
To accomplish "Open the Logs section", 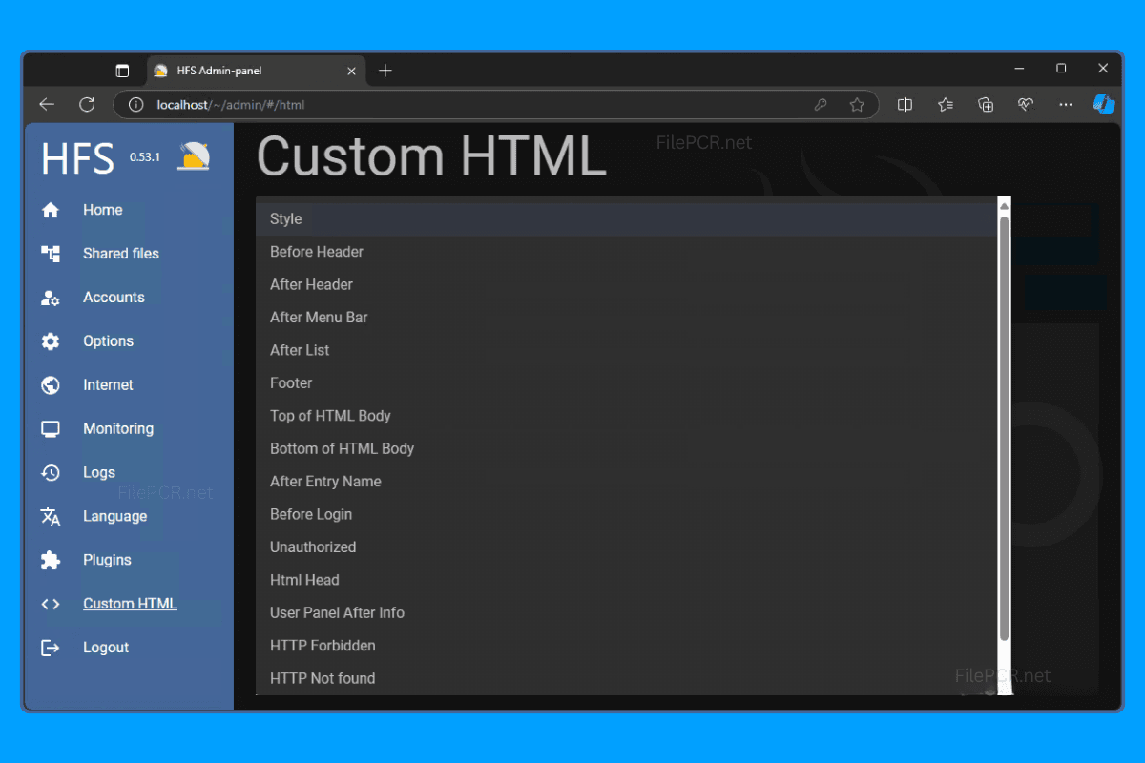I will click(99, 473).
